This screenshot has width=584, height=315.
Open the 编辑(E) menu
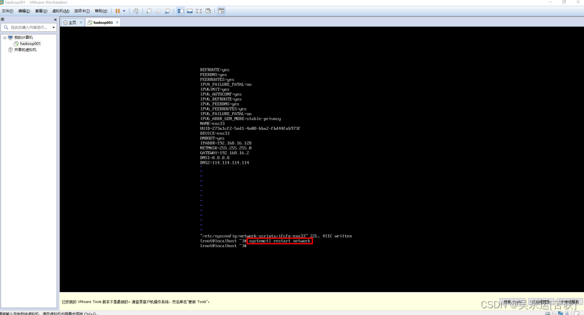pos(24,11)
